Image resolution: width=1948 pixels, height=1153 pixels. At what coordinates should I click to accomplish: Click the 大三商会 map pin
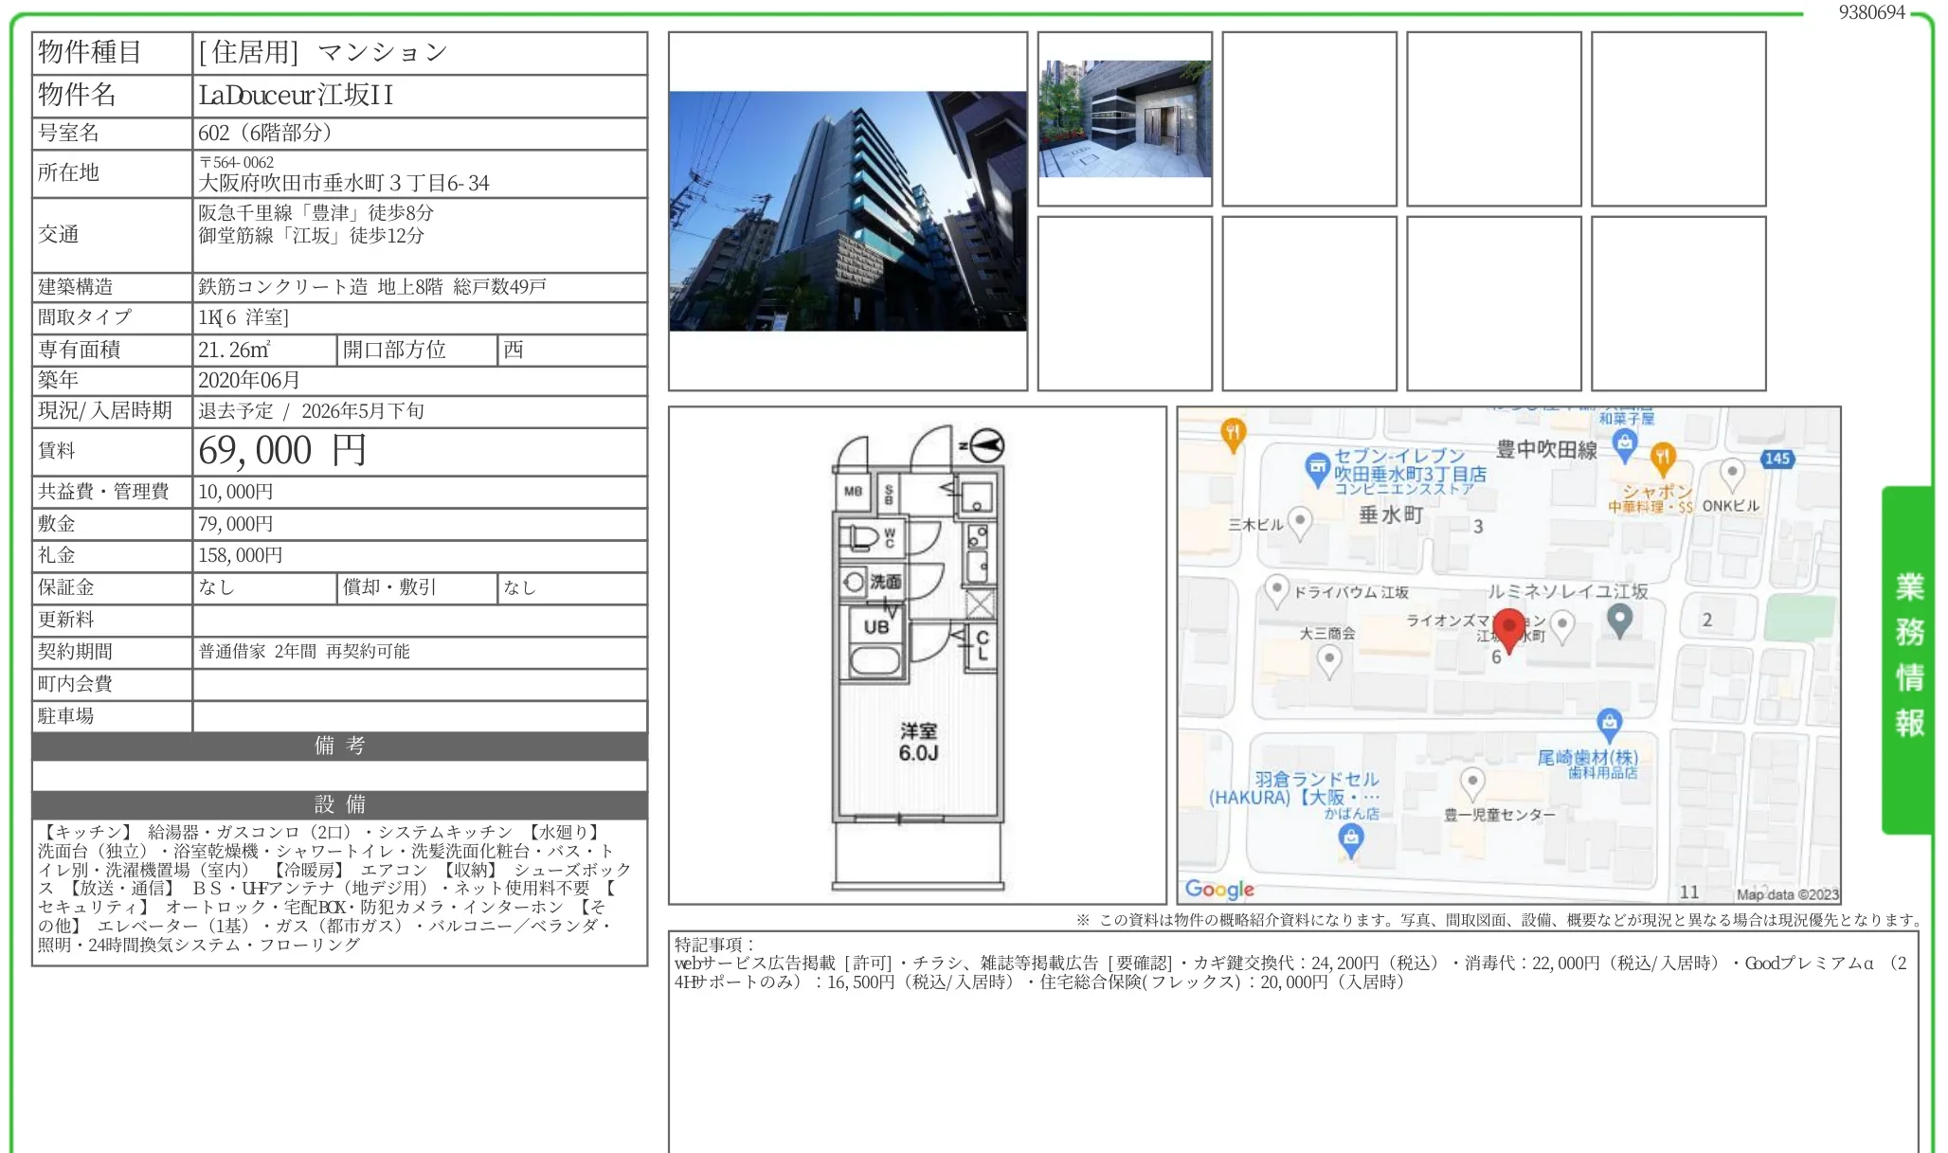tap(1329, 659)
